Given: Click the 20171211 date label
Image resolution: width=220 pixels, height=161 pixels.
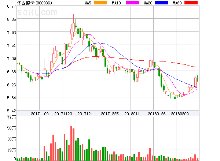Looking at the screenshot, I should click(86, 114).
